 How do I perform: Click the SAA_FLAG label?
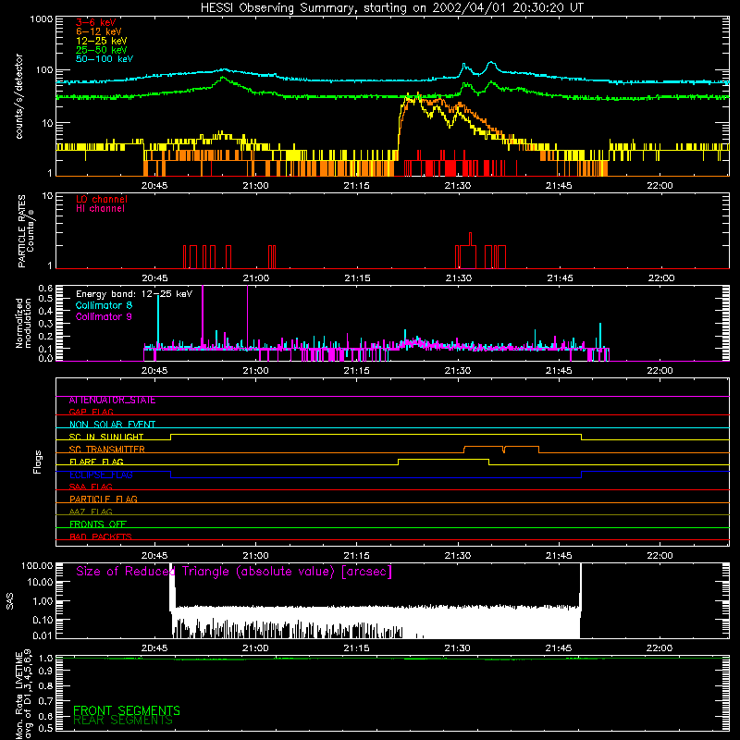91,487
